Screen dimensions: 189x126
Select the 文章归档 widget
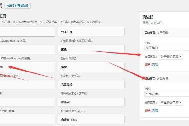(91, 84)
